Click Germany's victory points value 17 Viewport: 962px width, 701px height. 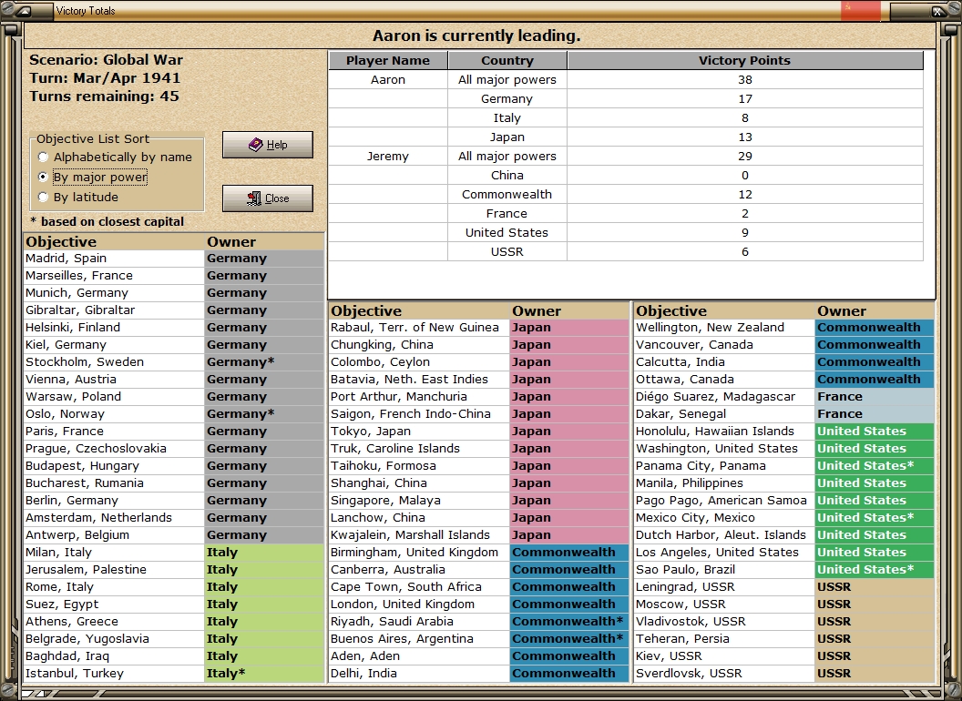[x=745, y=98]
